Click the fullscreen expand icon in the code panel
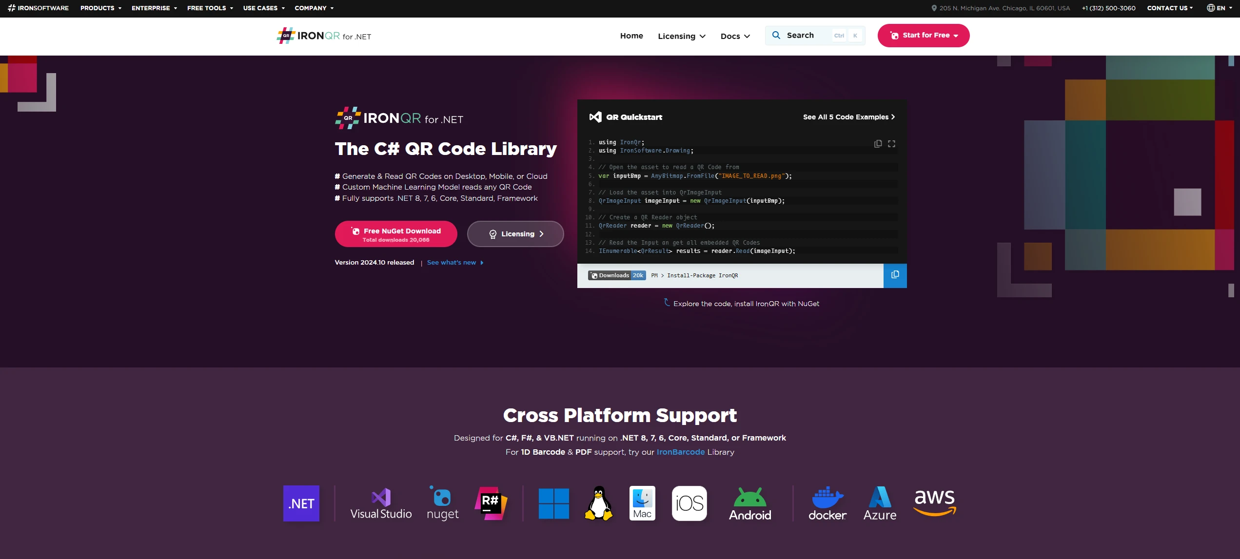 point(891,144)
